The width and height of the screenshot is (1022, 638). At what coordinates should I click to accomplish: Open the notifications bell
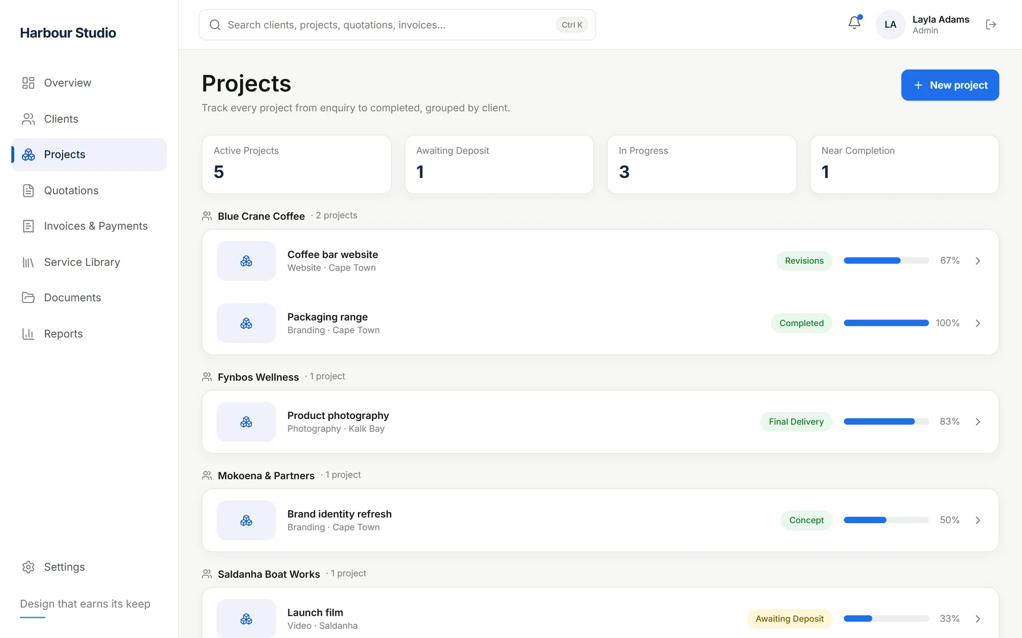pos(854,23)
